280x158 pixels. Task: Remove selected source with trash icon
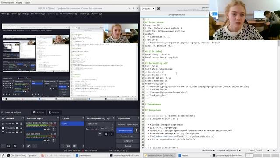[x=8, y=146]
